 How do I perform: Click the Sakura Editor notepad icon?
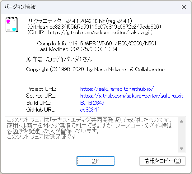12,25
